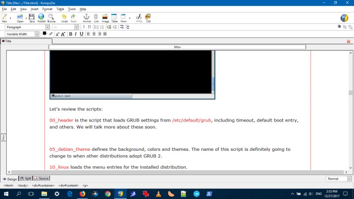Switch to the Source view tab
Viewport: 354px width, 199px height.
(42, 179)
